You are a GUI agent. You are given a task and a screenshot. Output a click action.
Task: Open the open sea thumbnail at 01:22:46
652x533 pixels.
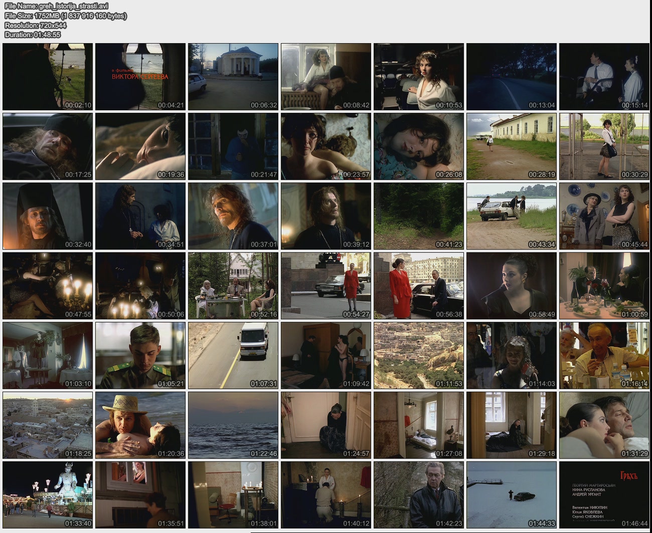pyautogui.click(x=233, y=425)
